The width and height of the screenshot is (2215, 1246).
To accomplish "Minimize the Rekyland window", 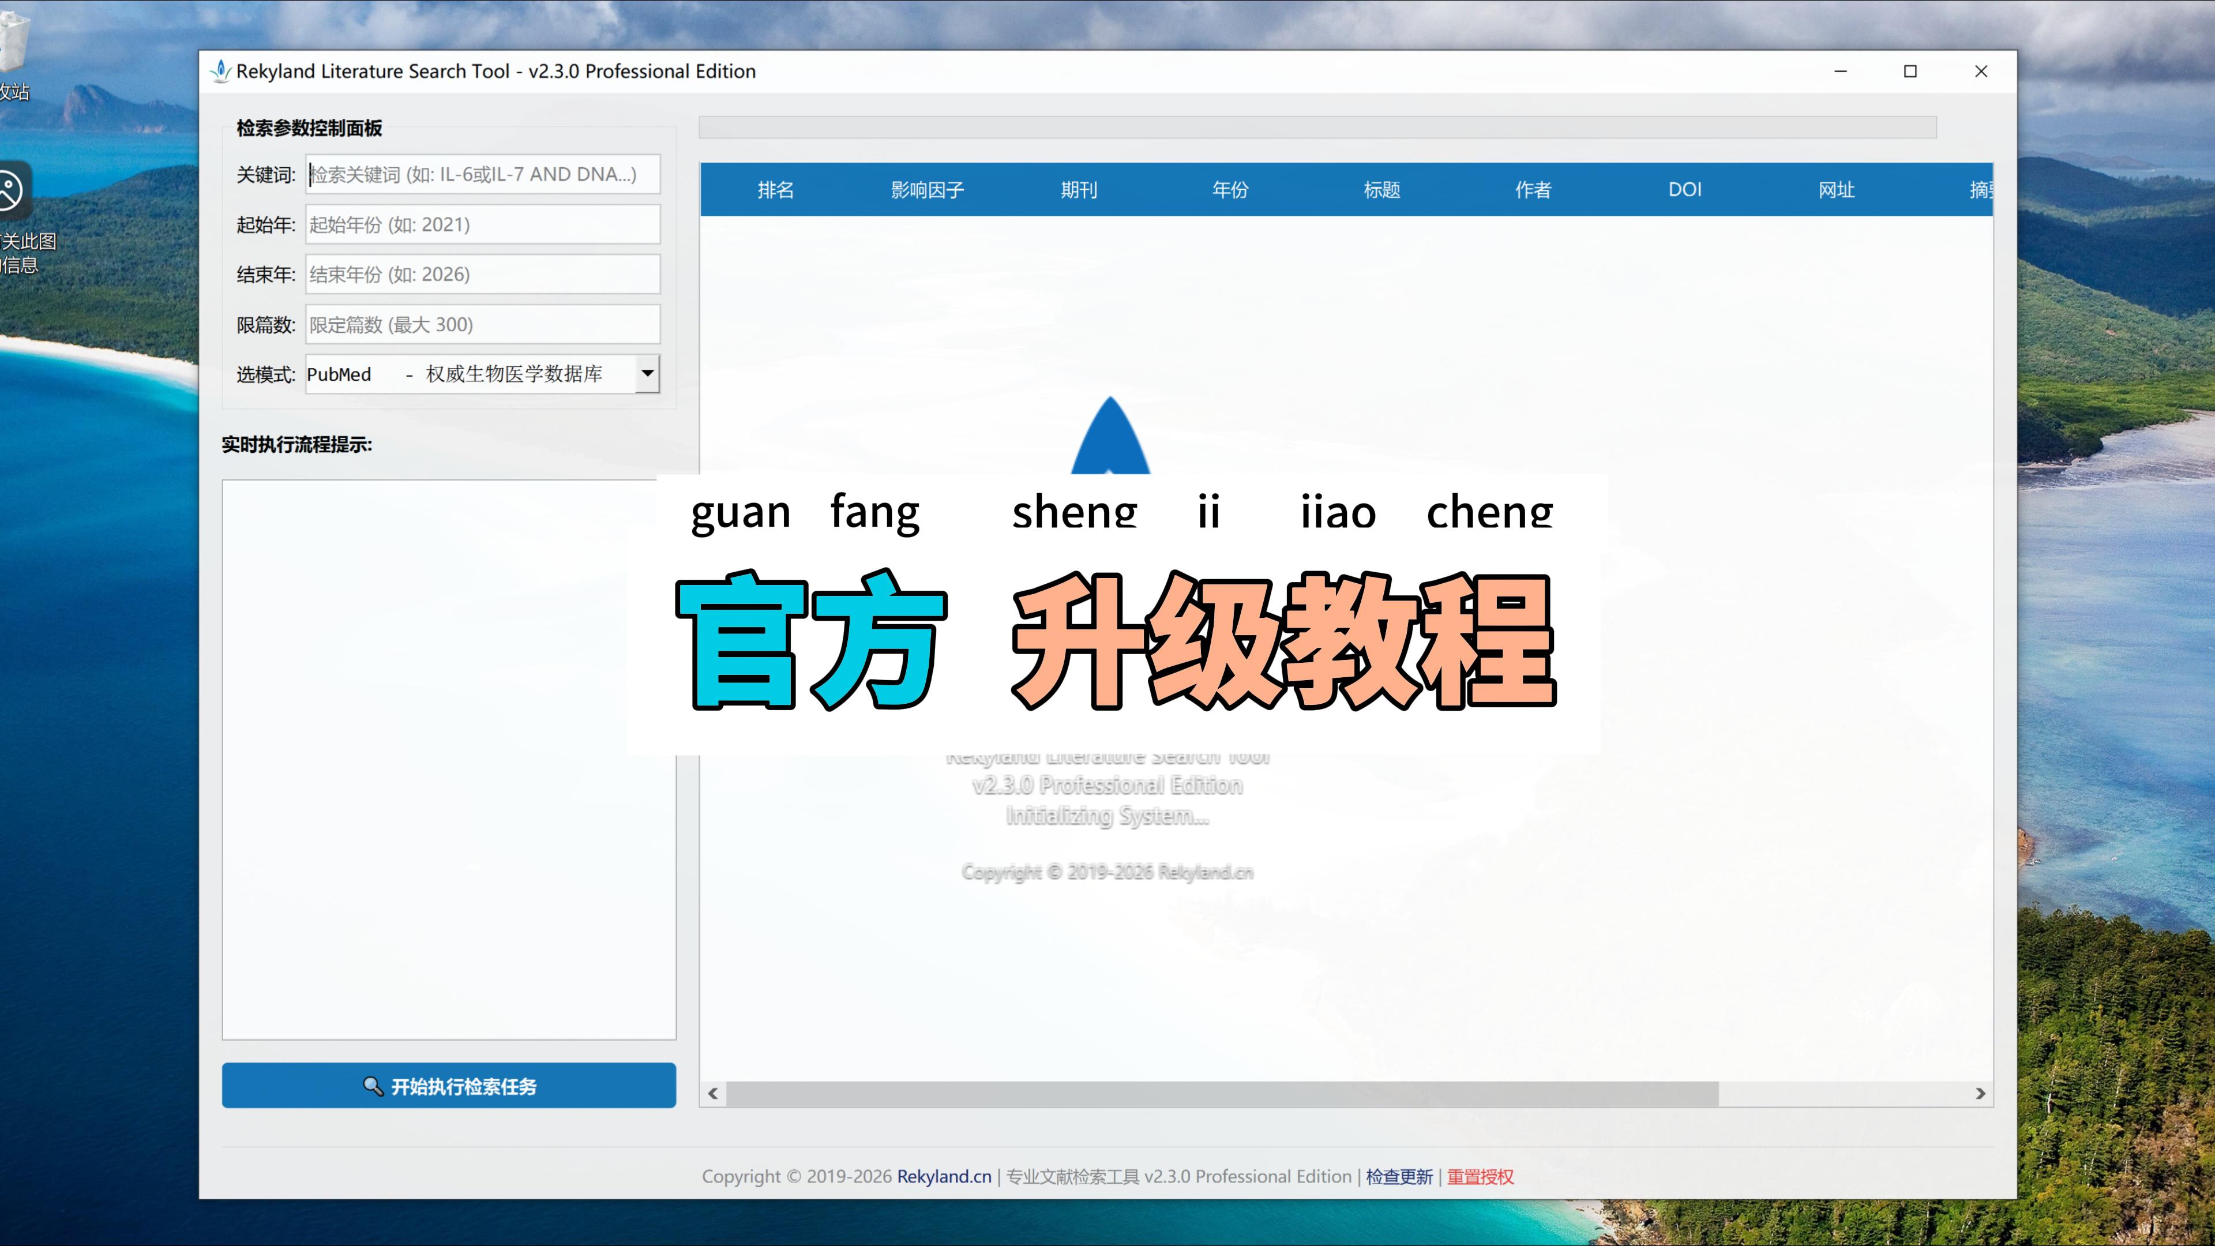I will coord(1840,72).
